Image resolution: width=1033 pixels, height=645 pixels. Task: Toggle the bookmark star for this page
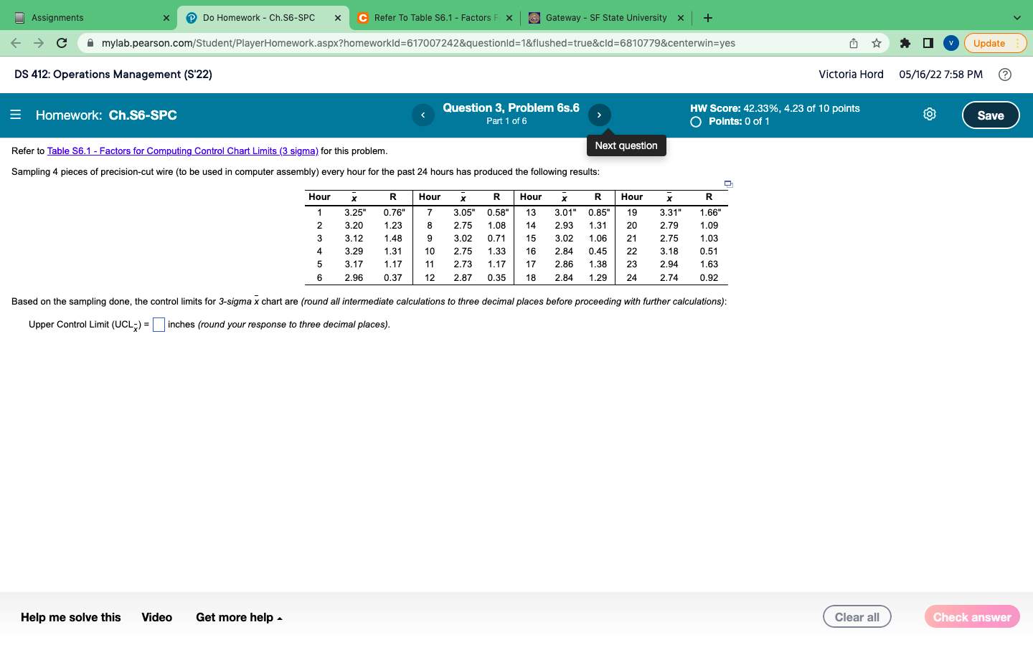[x=876, y=43]
